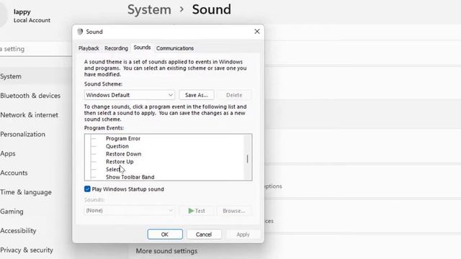Image resolution: width=461 pixels, height=259 pixels.
Task: Open Privacy & security settings
Action: tap(27, 250)
